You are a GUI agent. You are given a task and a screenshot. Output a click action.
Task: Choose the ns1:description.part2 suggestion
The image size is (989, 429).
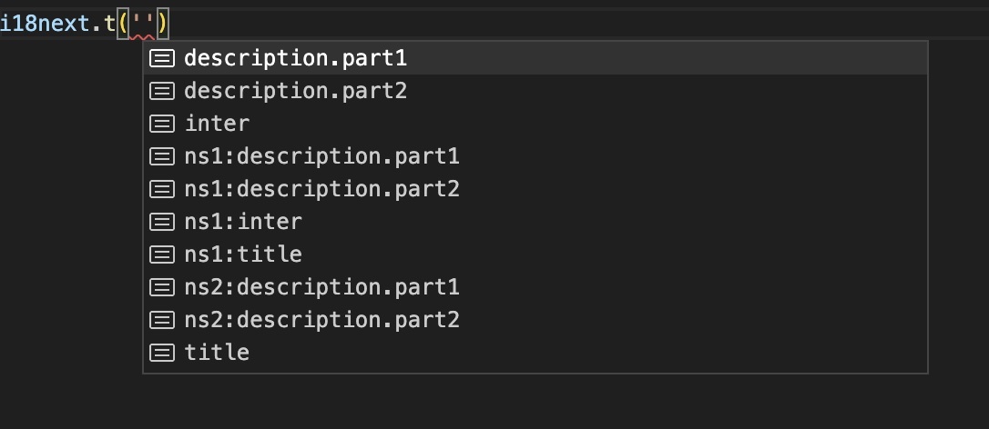(321, 189)
